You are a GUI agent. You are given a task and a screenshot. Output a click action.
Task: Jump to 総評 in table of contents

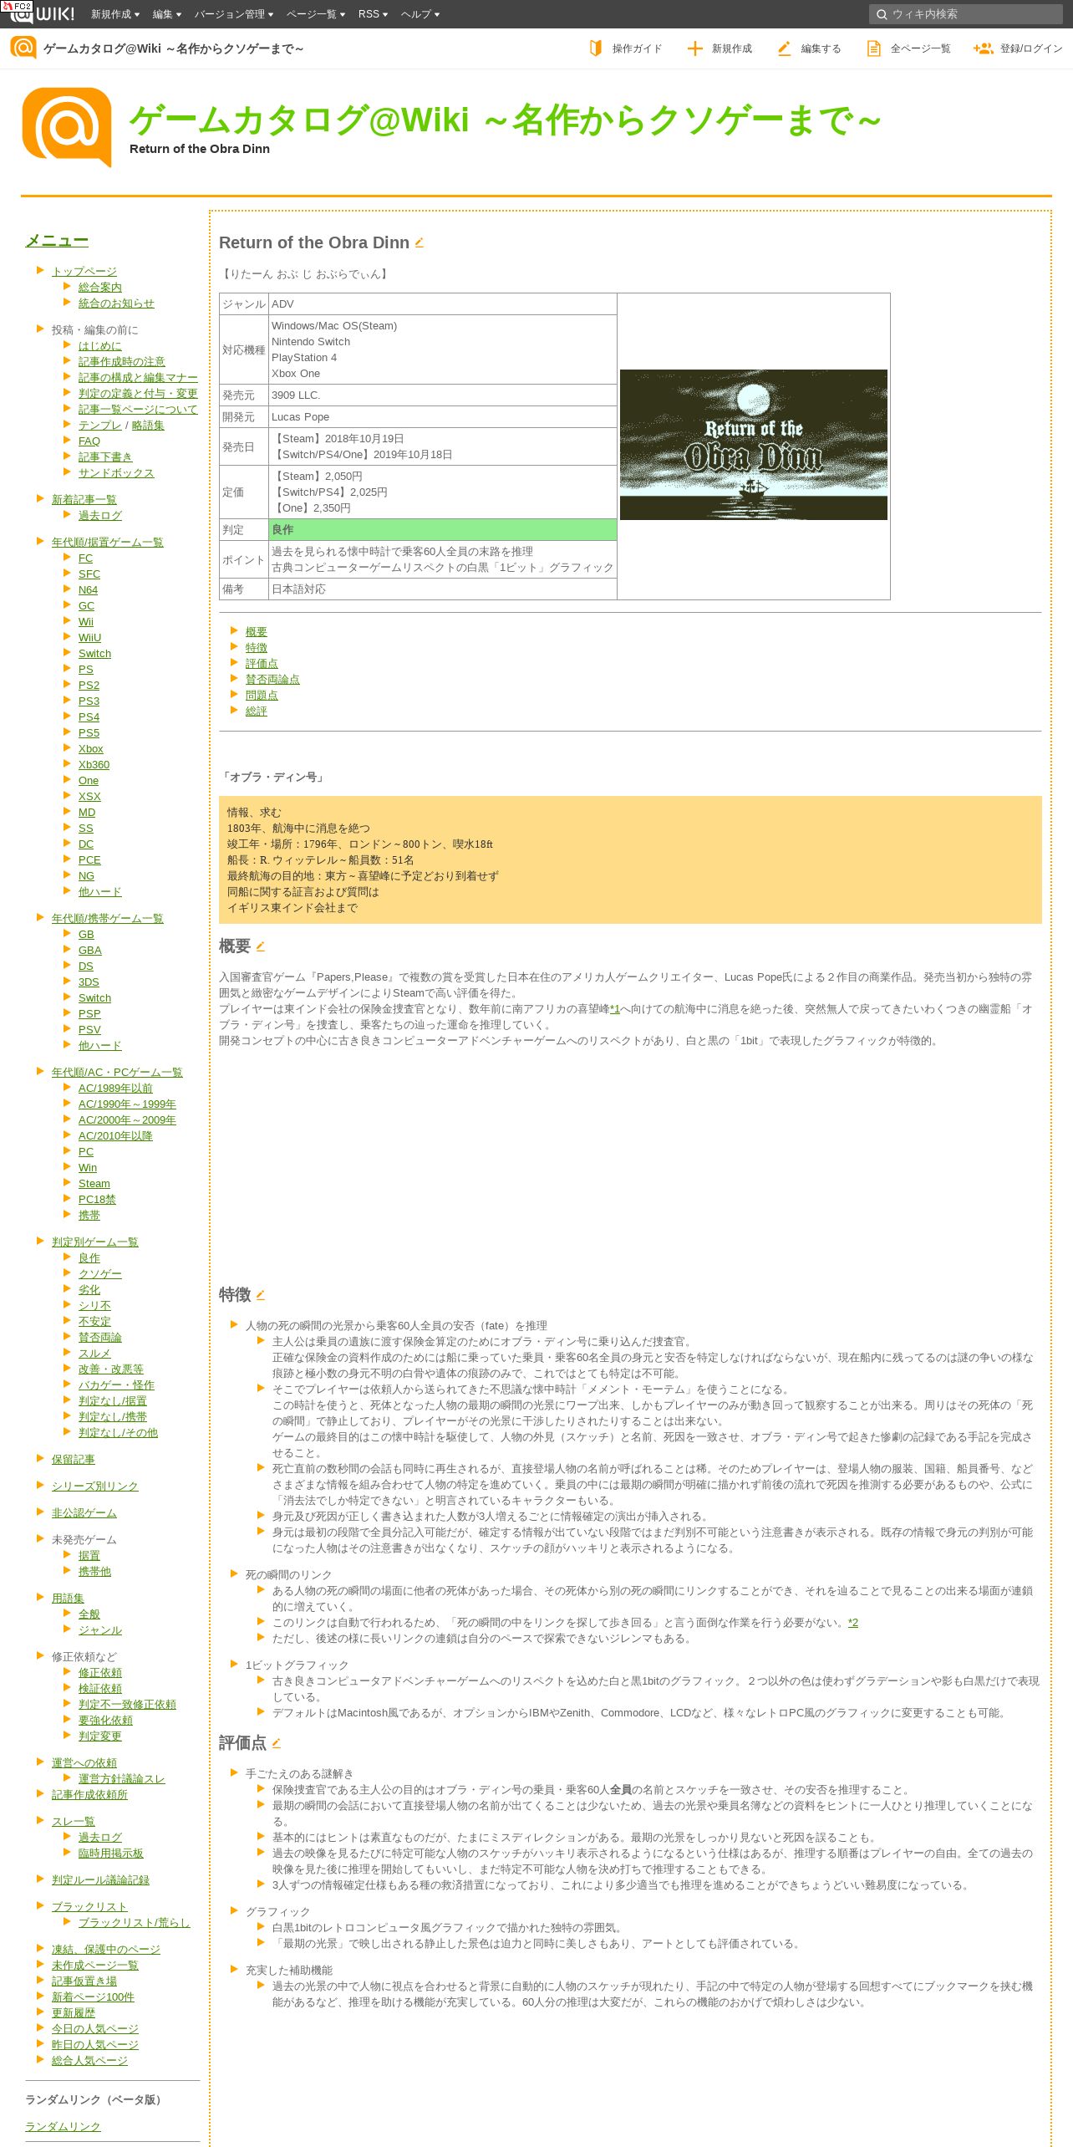click(x=257, y=711)
